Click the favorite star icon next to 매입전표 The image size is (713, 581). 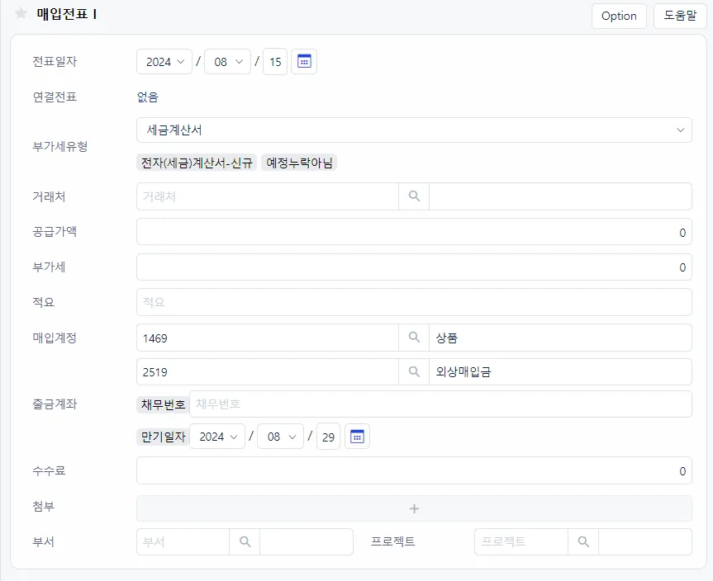(21, 13)
